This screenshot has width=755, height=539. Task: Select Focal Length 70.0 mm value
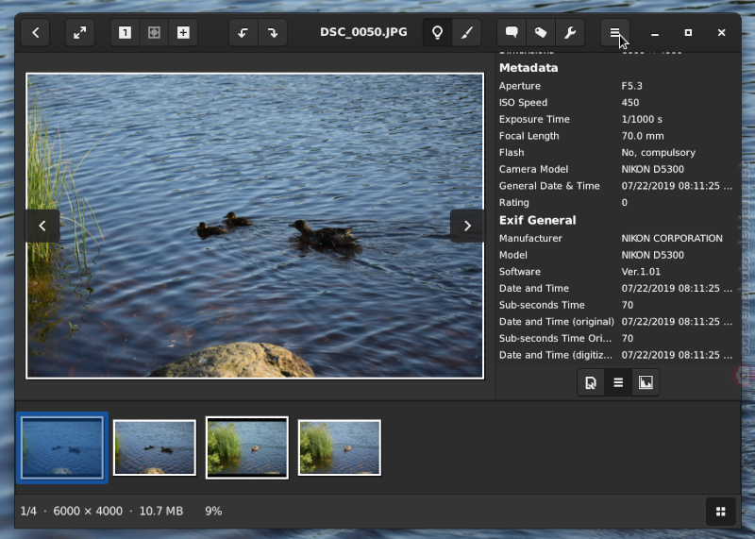(643, 136)
